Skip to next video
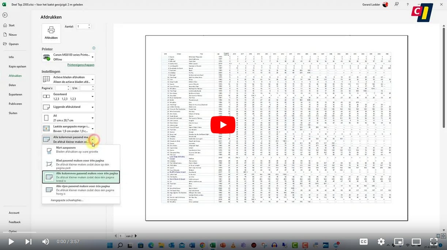447x250 pixels. (28, 242)
